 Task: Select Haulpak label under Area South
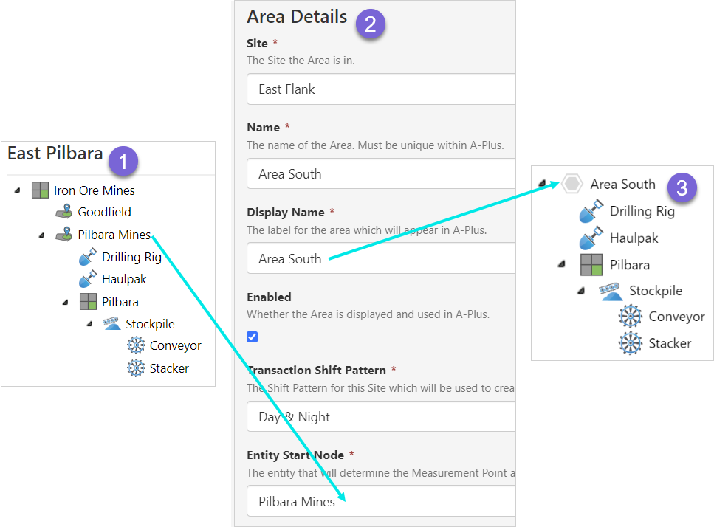(x=634, y=238)
